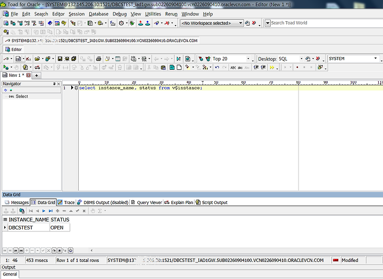The width and height of the screenshot is (383, 279).
Task: Open the Database menu
Action: point(98,14)
